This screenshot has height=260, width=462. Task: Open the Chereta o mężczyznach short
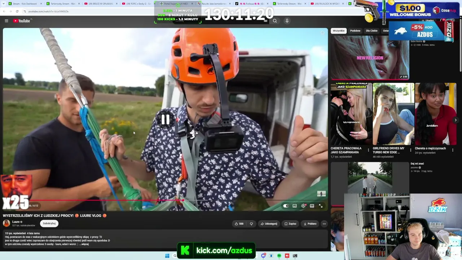click(x=436, y=114)
